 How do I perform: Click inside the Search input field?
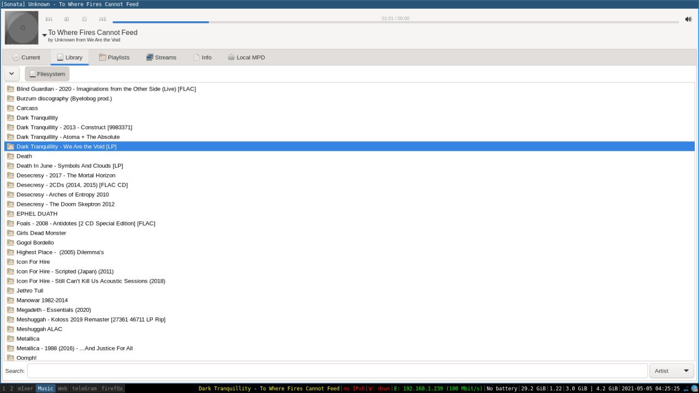click(x=337, y=371)
